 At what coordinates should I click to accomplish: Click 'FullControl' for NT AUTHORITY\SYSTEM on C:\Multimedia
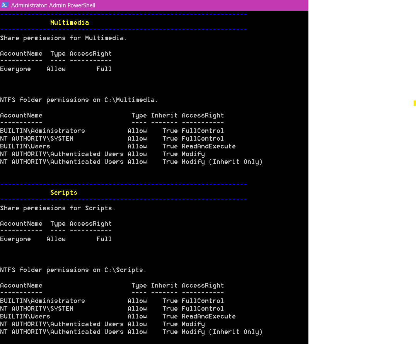click(203, 138)
